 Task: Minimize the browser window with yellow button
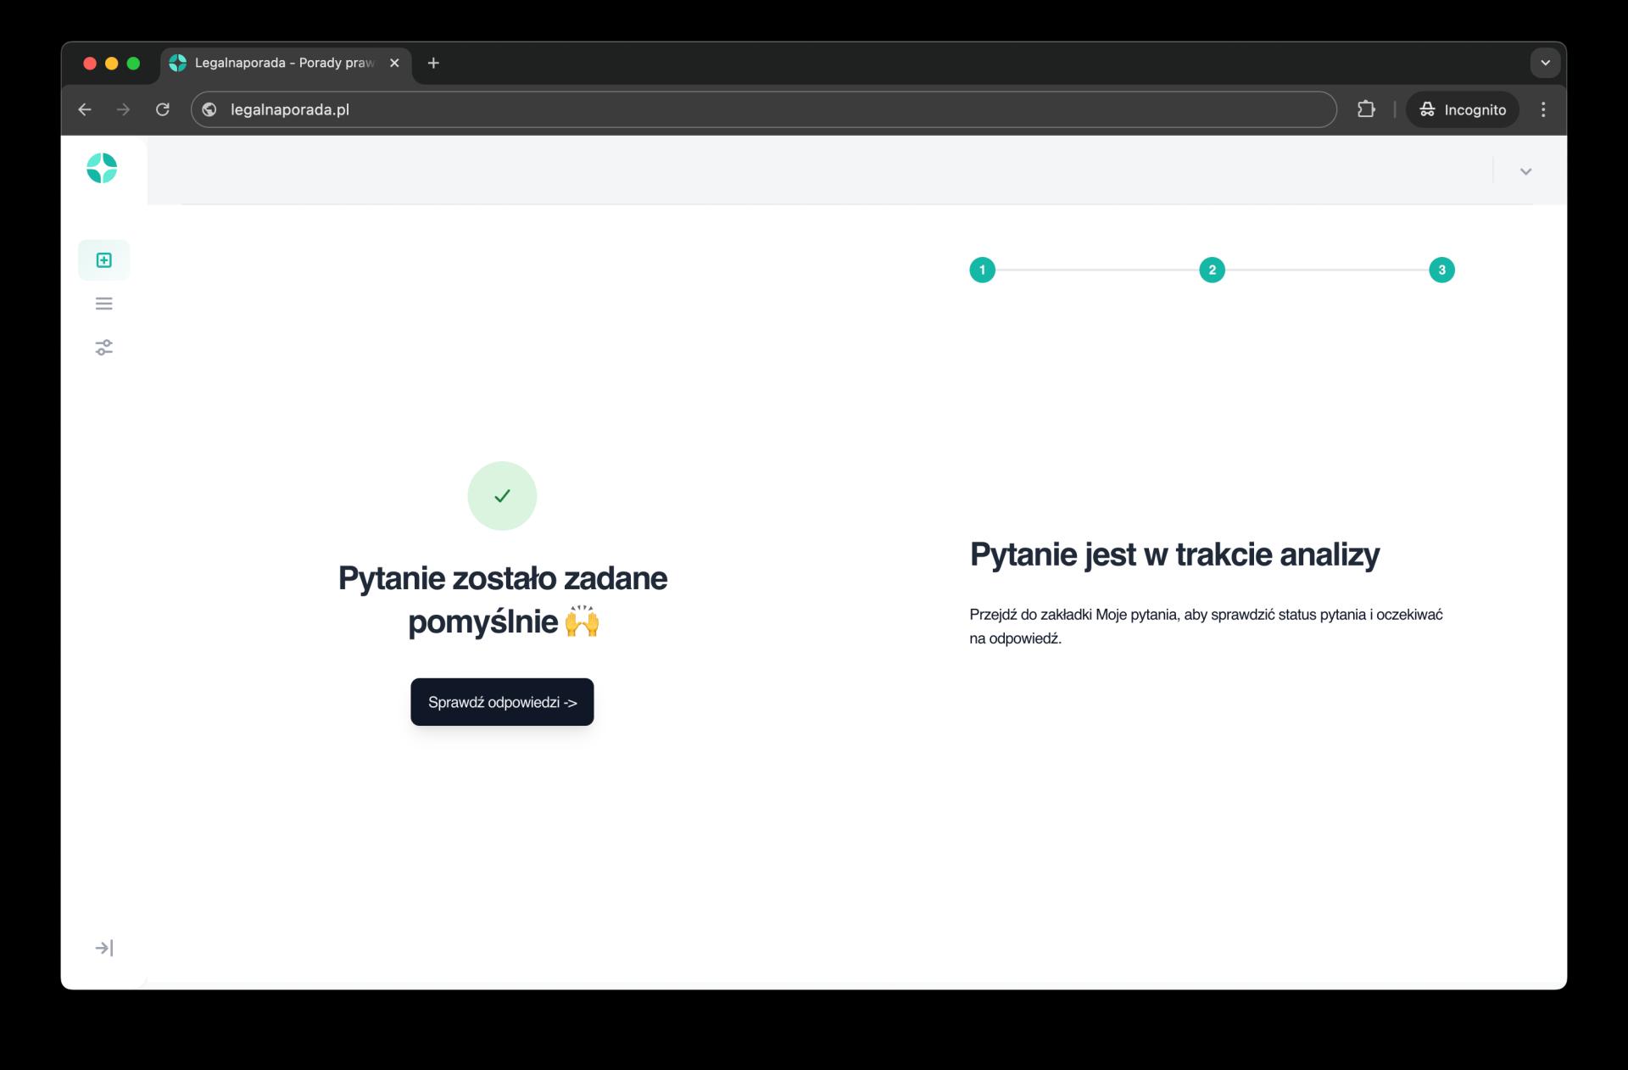click(x=111, y=64)
